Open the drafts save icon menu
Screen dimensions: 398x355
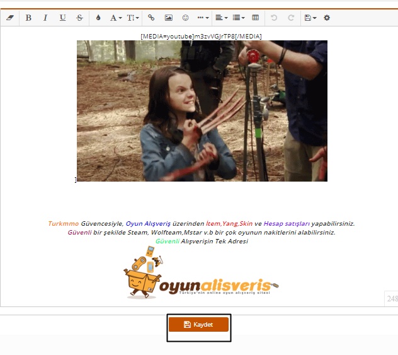pyautogui.click(x=310, y=18)
